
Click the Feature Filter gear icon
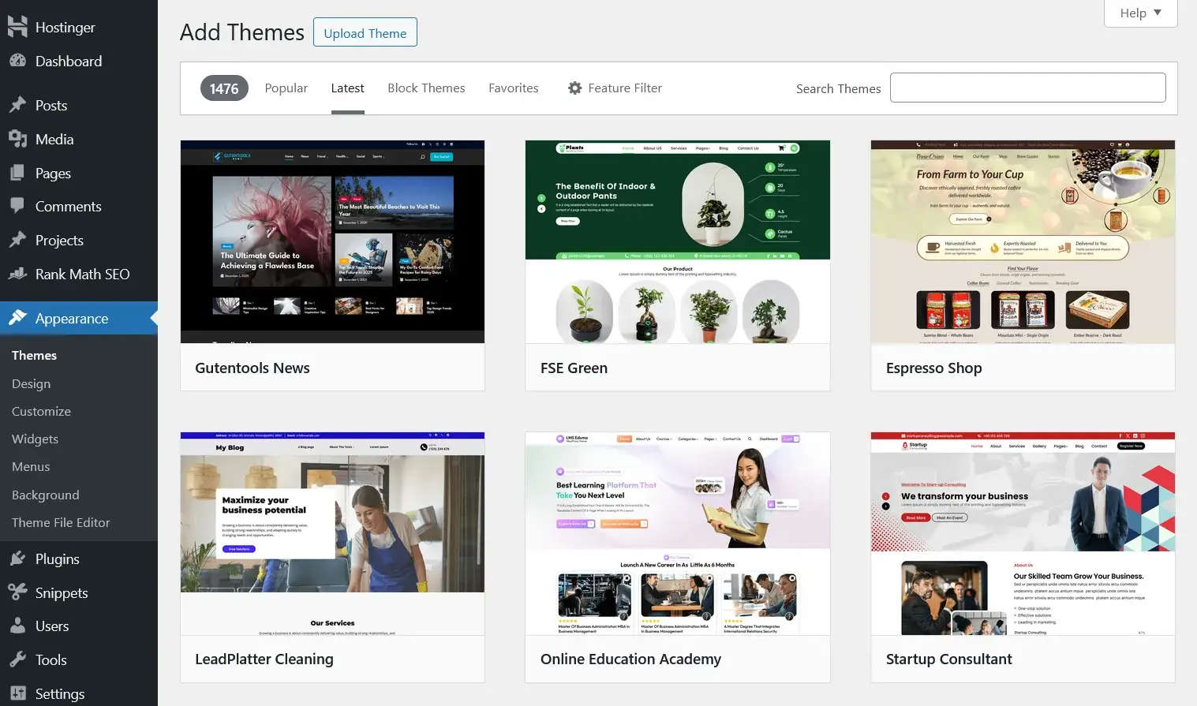[x=575, y=88]
